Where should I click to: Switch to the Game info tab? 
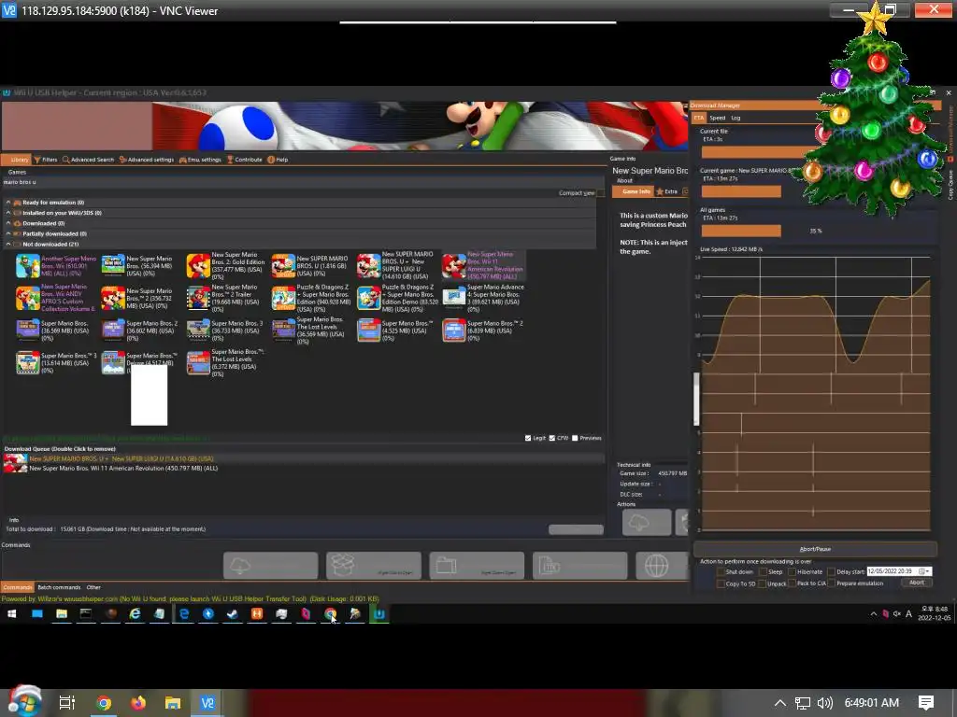tap(635, 191)
